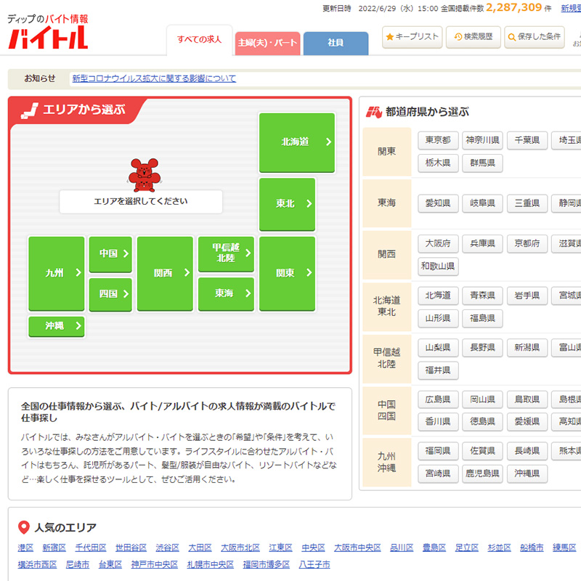Screen dimensions: 581x581
Task: Choose the 関西 area tile on map
Action: pyautogui.click(x=165, y=274)
